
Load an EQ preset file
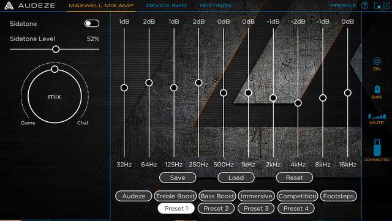click(x=236, y=178)
